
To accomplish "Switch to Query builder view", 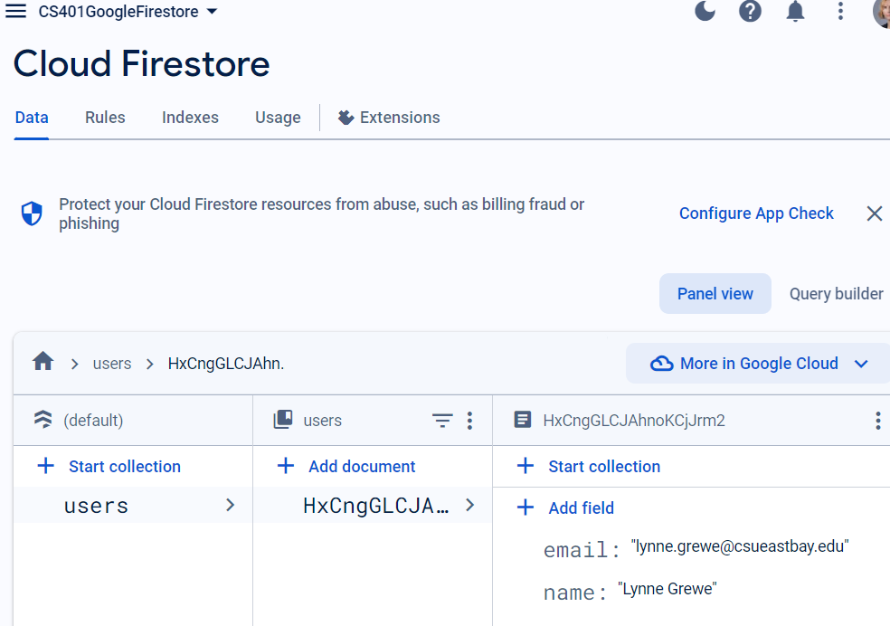I will 836,294.
